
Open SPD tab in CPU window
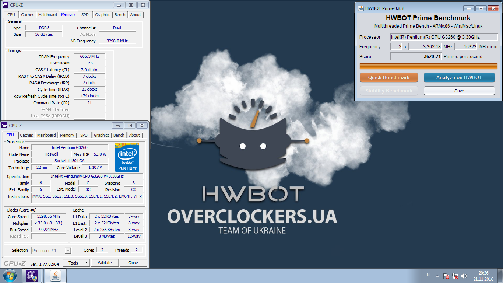click(84, 135)
